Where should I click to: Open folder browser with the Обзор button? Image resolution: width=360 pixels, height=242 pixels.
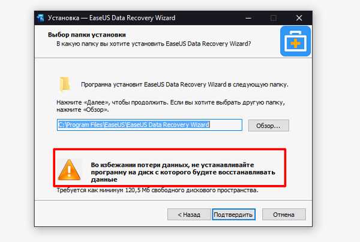click(x=268, y=126)
